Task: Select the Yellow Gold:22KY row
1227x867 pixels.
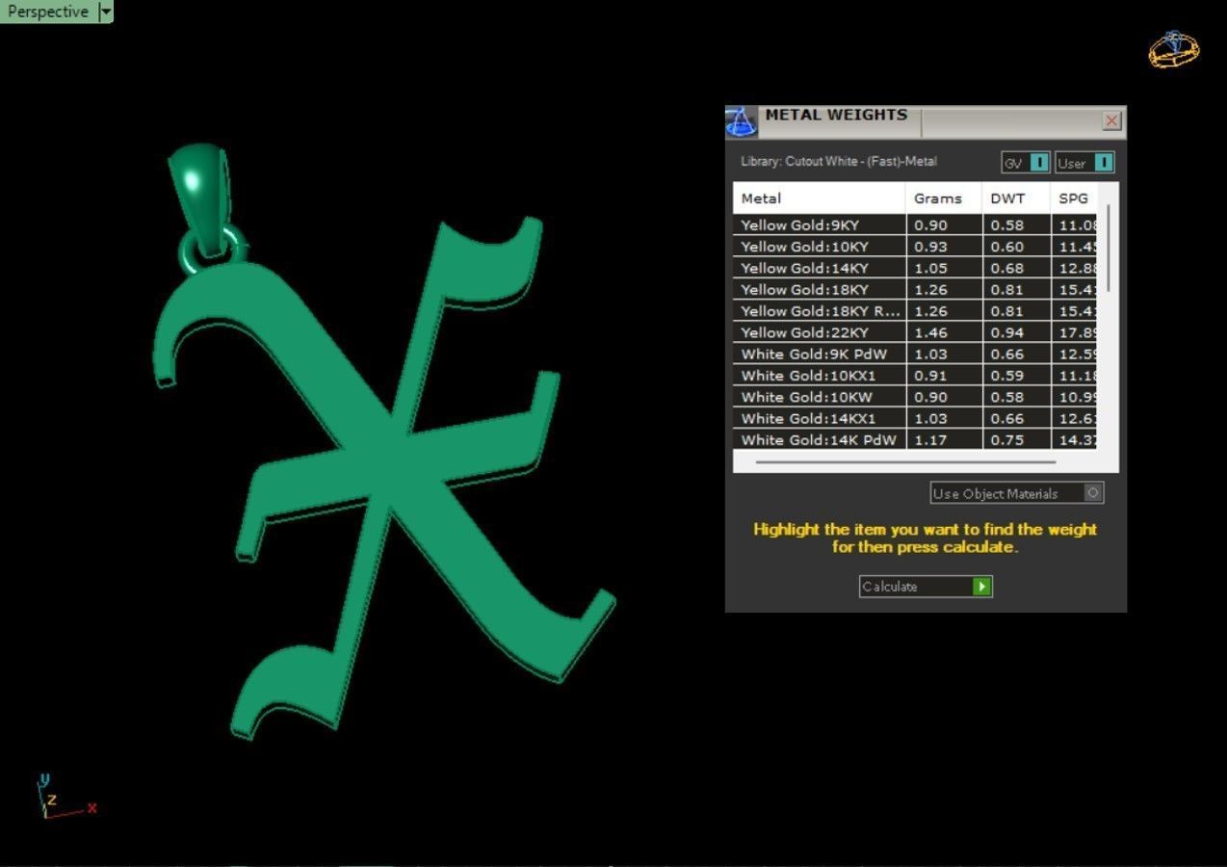Action: coord(915,332)
